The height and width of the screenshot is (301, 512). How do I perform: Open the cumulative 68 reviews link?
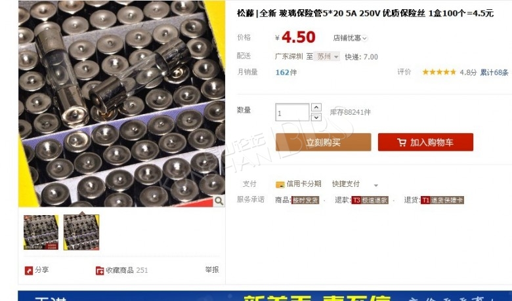(494, 72)
